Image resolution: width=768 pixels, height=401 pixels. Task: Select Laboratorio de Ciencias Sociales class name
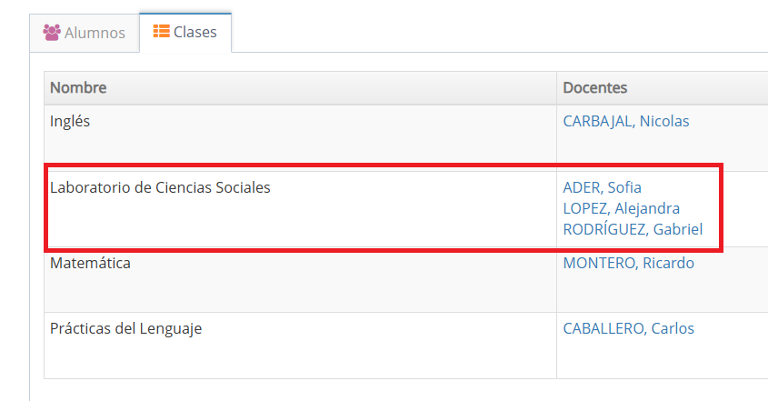coord(160,188)
